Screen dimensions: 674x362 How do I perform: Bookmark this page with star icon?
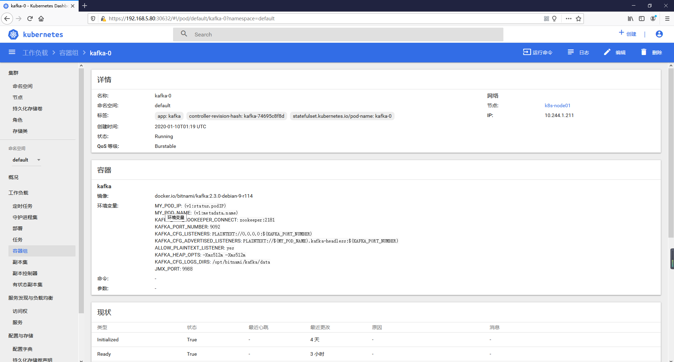[x=579, y=19]
